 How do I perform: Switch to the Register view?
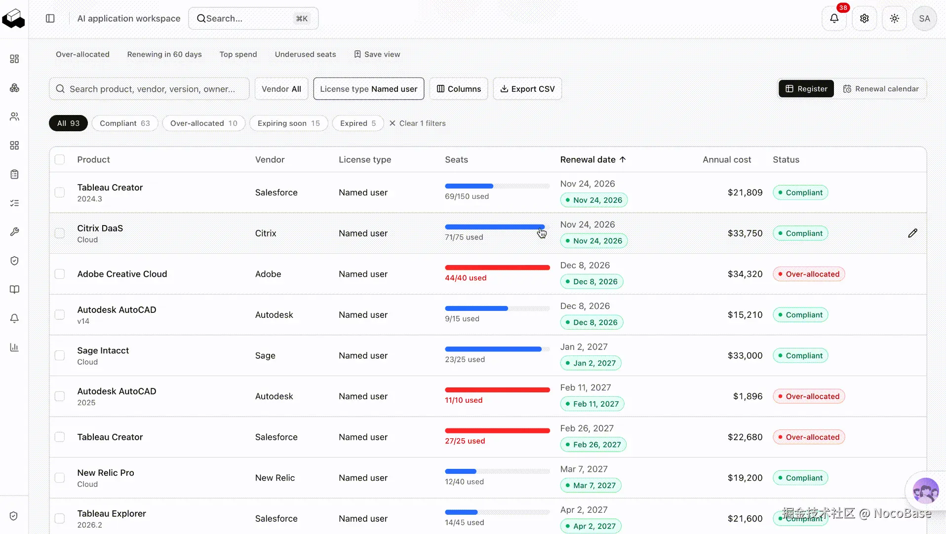click(x=806, y=89)
